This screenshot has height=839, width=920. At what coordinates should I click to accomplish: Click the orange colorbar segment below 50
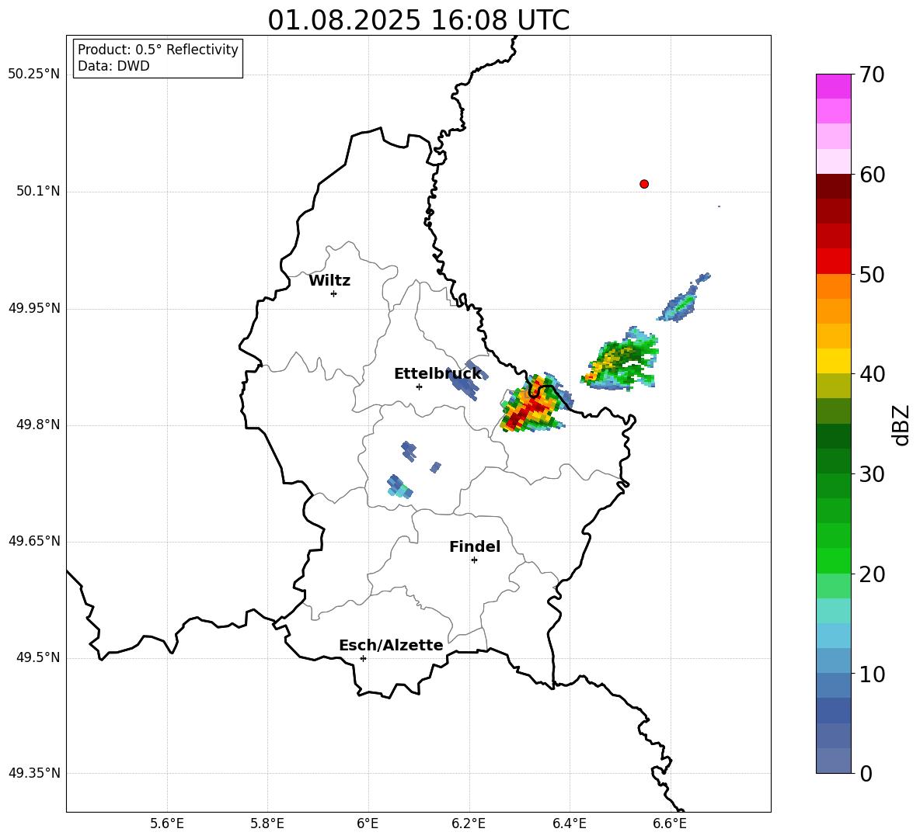coord(834,286)
